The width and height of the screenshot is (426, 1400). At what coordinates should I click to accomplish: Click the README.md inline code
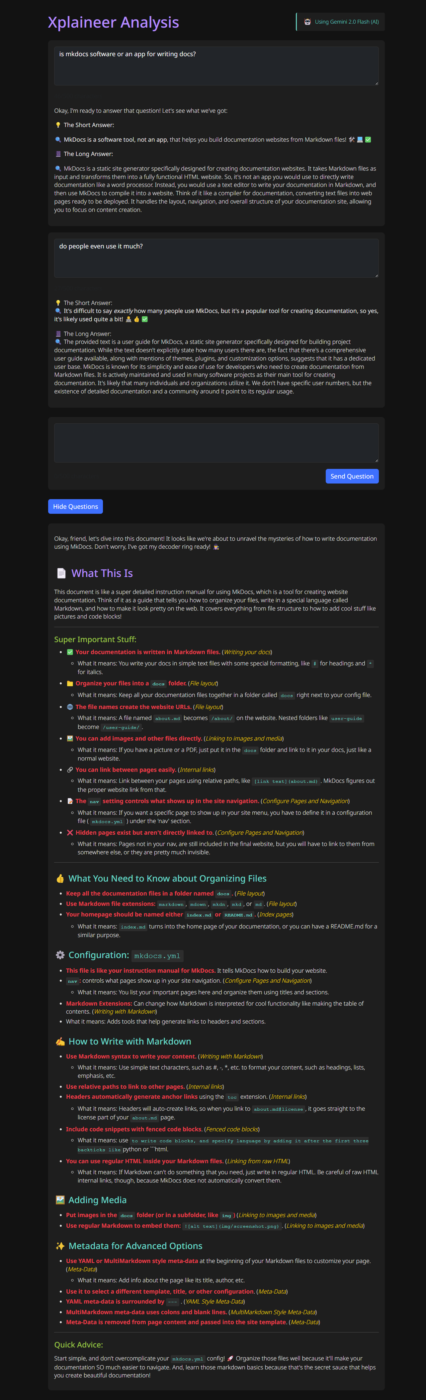(238, 915)
